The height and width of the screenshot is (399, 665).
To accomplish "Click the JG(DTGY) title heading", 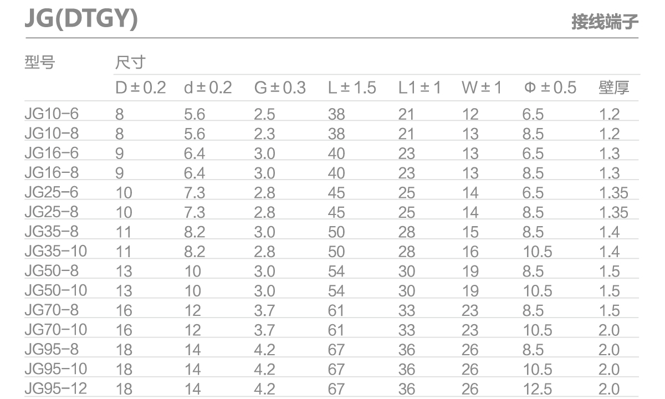I will [x=81, y=19].
